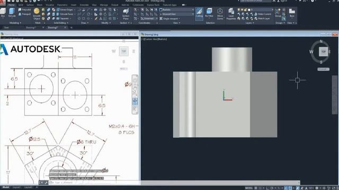339x190 pixels.
Task: Click the Base view tool
Action: point(292,13)
